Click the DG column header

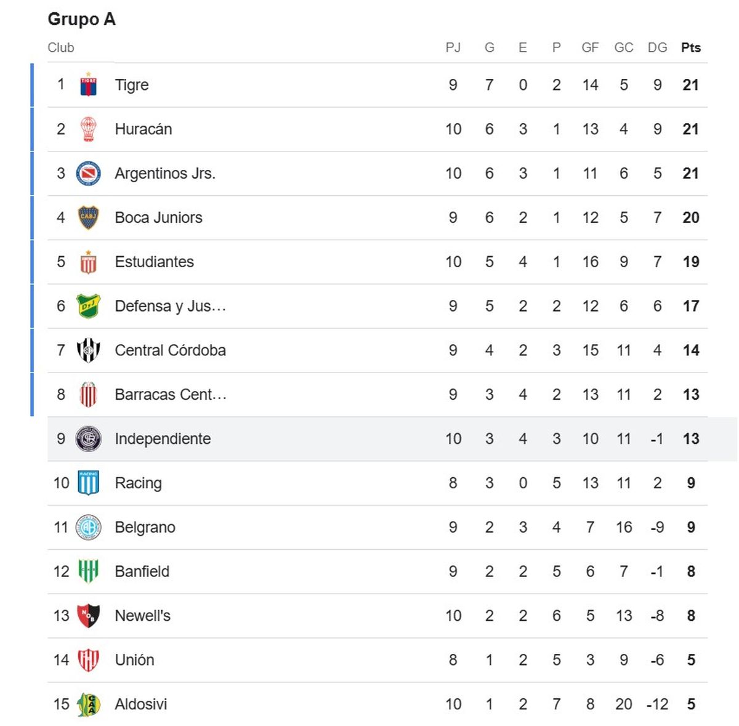click(657, 47)
